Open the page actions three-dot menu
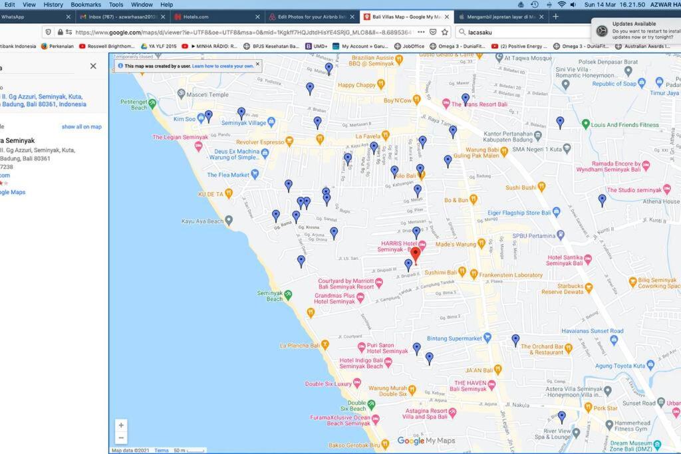This screenshot has height=454, width=681. 421,32
